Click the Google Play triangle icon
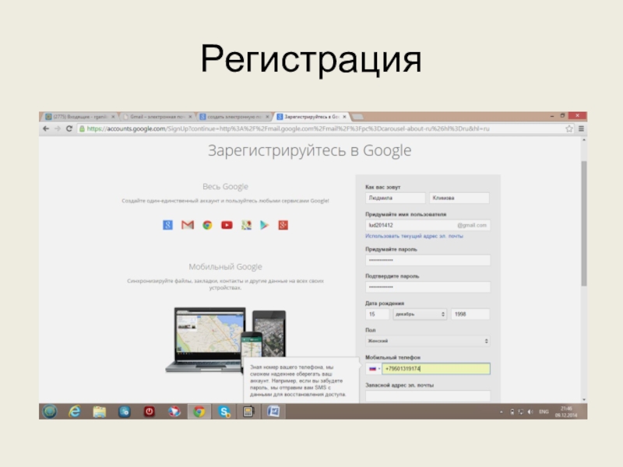The height and width of the screenshot is (467, 623). click(264, 225)
